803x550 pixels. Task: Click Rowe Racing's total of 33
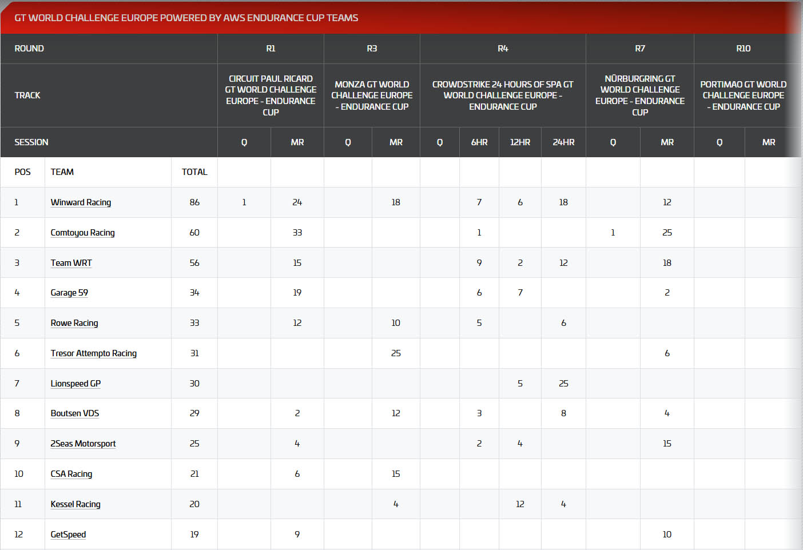(x=194, y=323)
